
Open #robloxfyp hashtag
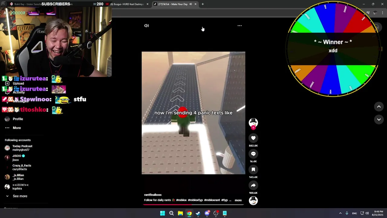pos(195,200)
